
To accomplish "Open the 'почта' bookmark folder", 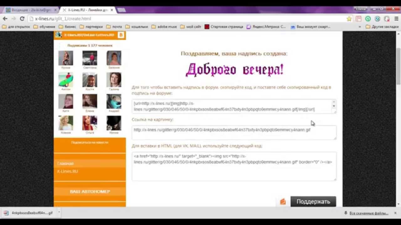I will pyautogui.click(x=114, y=27).
